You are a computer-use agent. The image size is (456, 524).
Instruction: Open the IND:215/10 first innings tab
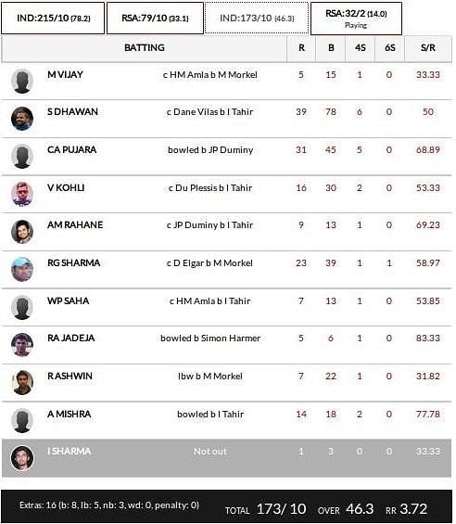pyautogui.click(x=53, y=18)
